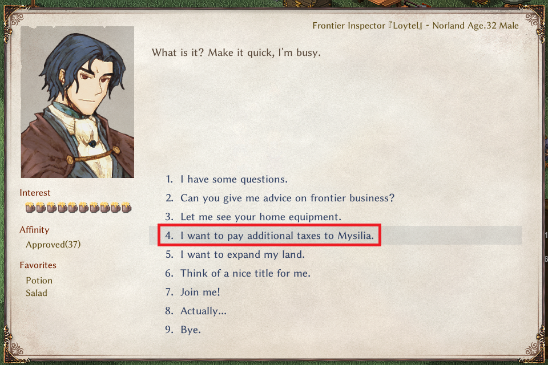548x365 pixels.
Task: Click the "Interest" label
Action: pos(35,193)
